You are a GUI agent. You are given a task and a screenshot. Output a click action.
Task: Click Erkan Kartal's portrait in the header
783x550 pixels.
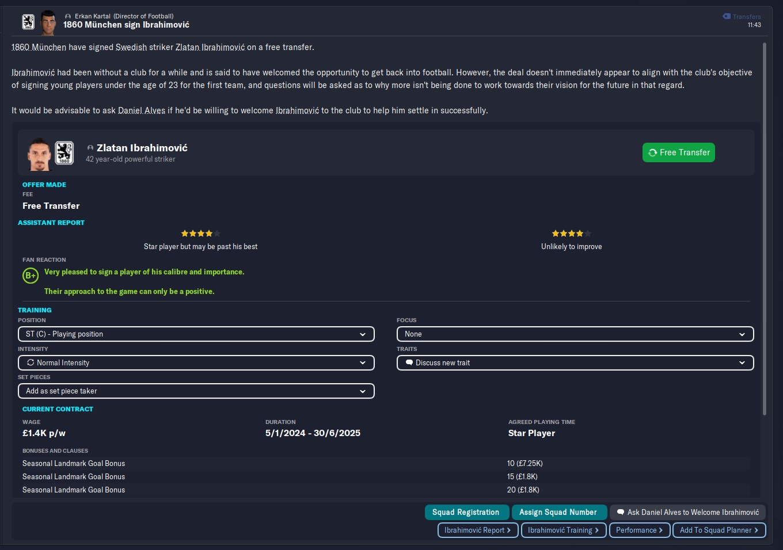tap(48, 22)
